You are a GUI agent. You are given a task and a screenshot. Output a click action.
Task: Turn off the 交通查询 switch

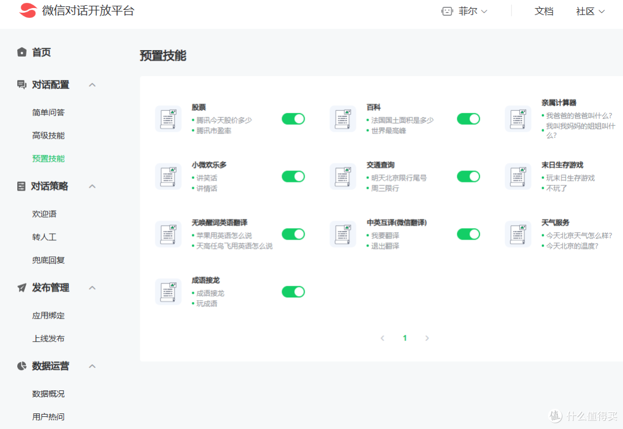(x=468, y=177)
